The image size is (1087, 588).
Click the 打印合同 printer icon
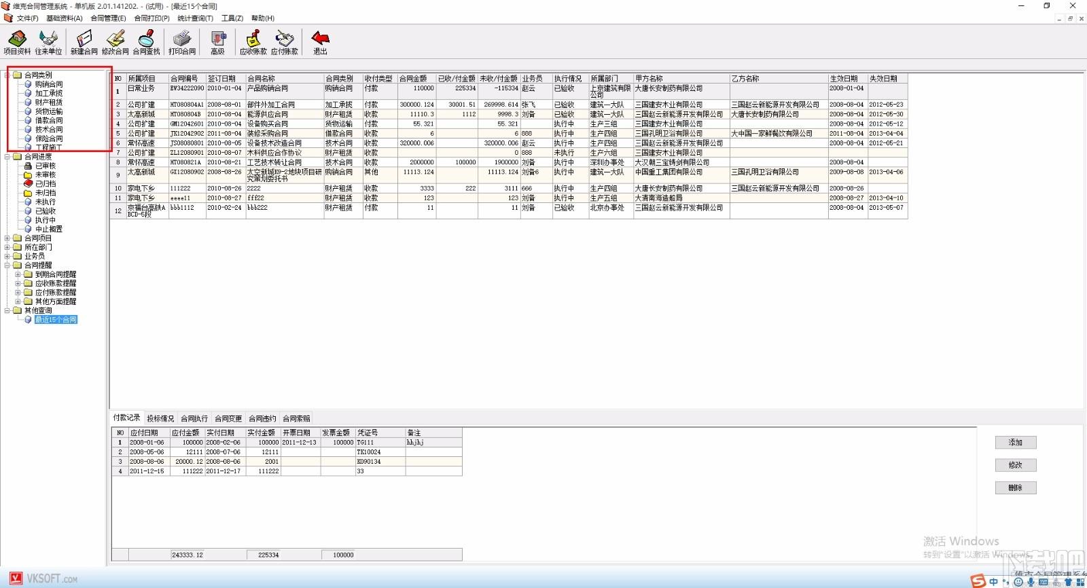click(182, 42)
